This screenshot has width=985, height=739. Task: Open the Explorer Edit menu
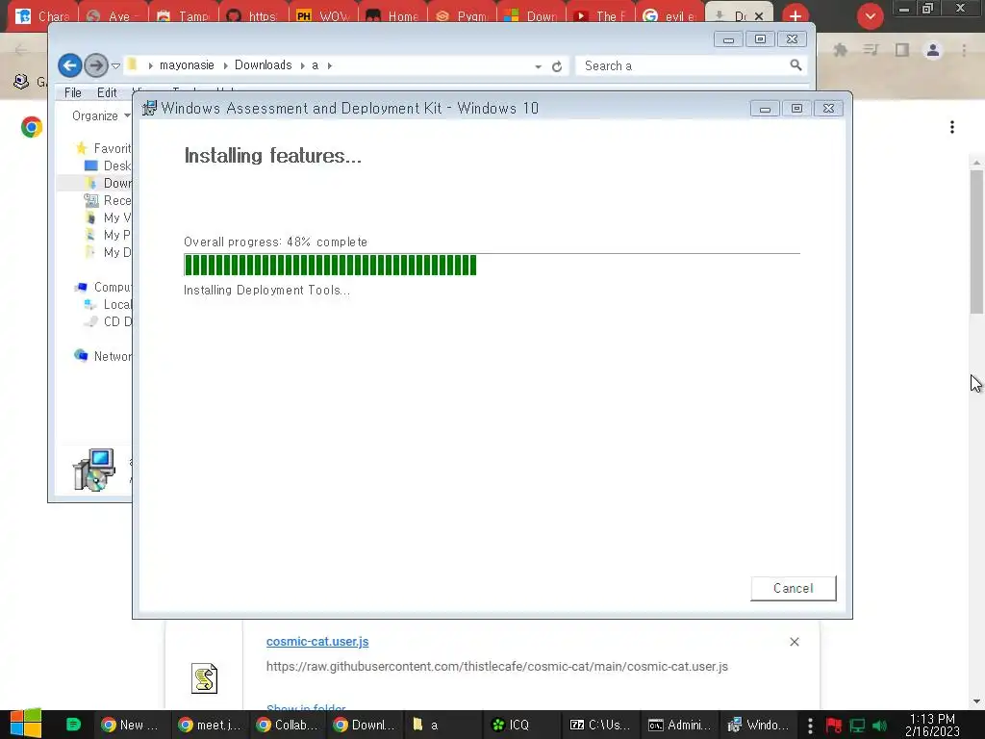[x=107, y=93]
